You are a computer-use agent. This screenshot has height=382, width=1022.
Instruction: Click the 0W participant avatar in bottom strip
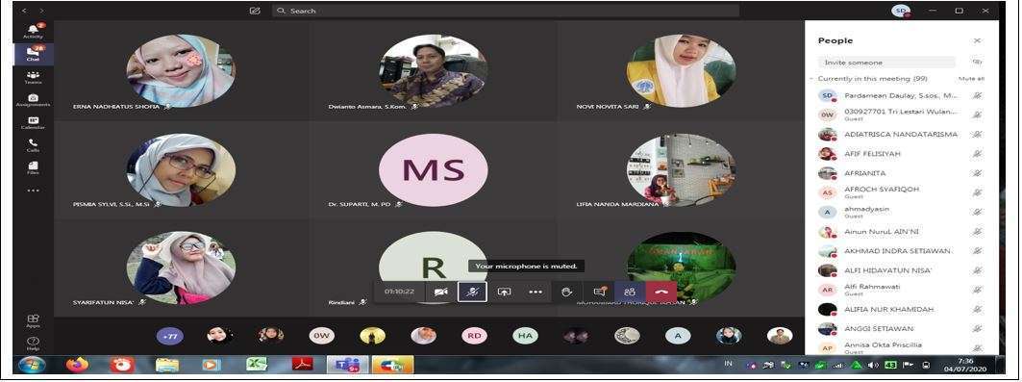pos(322,336)
